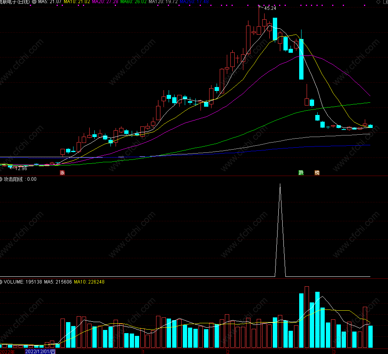
Task: Click the 45.24 high price label
Action: click(x=270, y=8)
